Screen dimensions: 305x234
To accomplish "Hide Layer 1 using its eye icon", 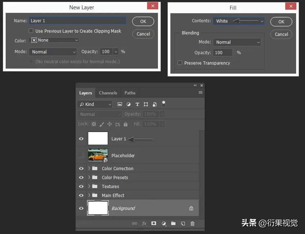I will point(81,139).
